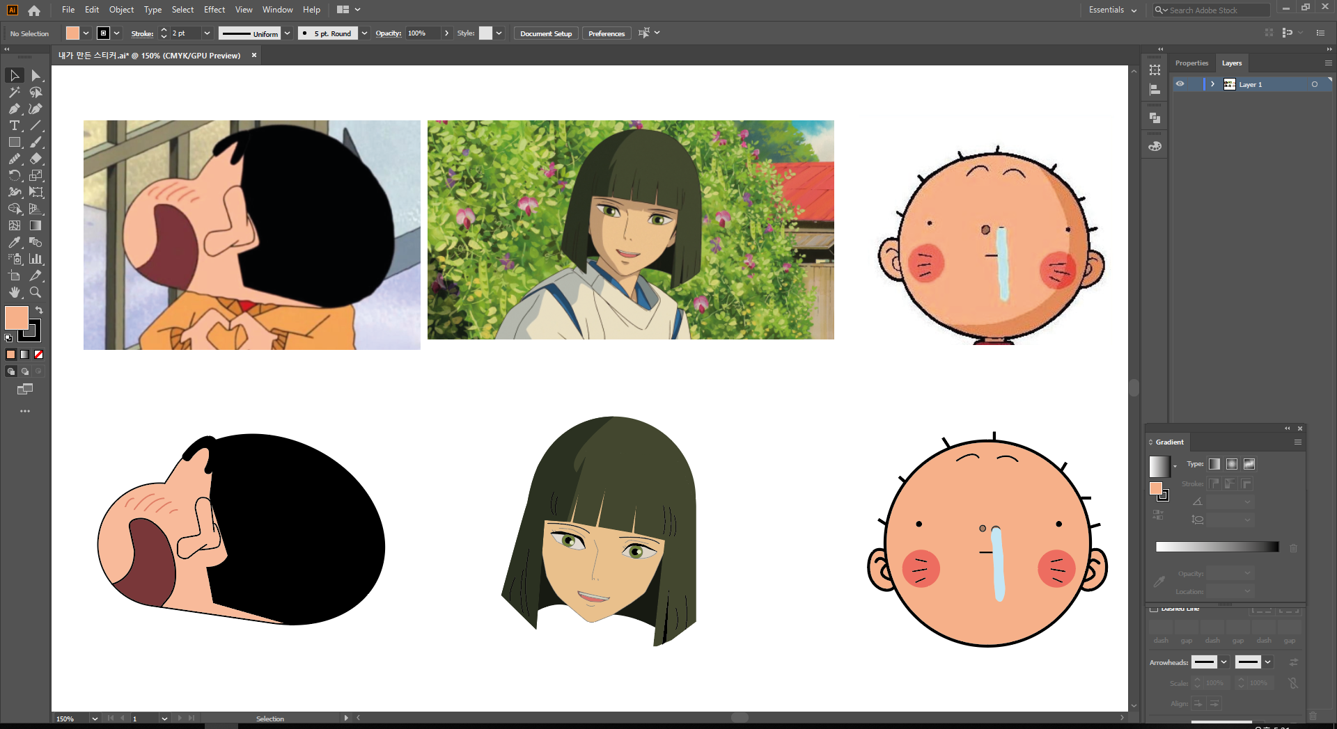
Task: Reset to default fill and stroke
Action: (8, 338)
